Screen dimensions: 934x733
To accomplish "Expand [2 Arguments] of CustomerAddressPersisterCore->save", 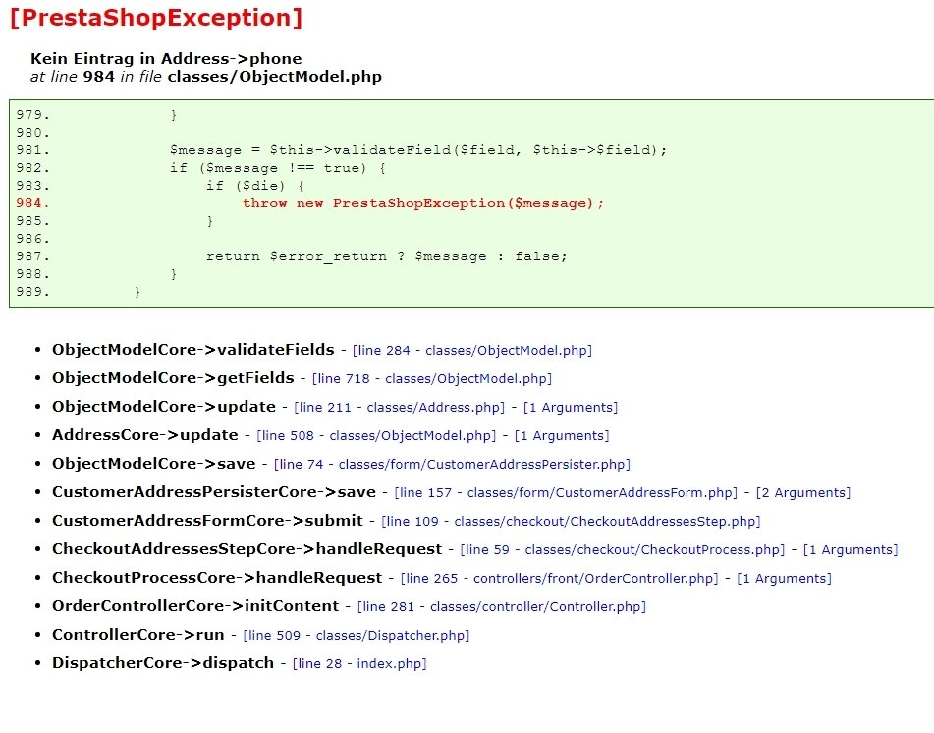I will (x=803, y=493).
